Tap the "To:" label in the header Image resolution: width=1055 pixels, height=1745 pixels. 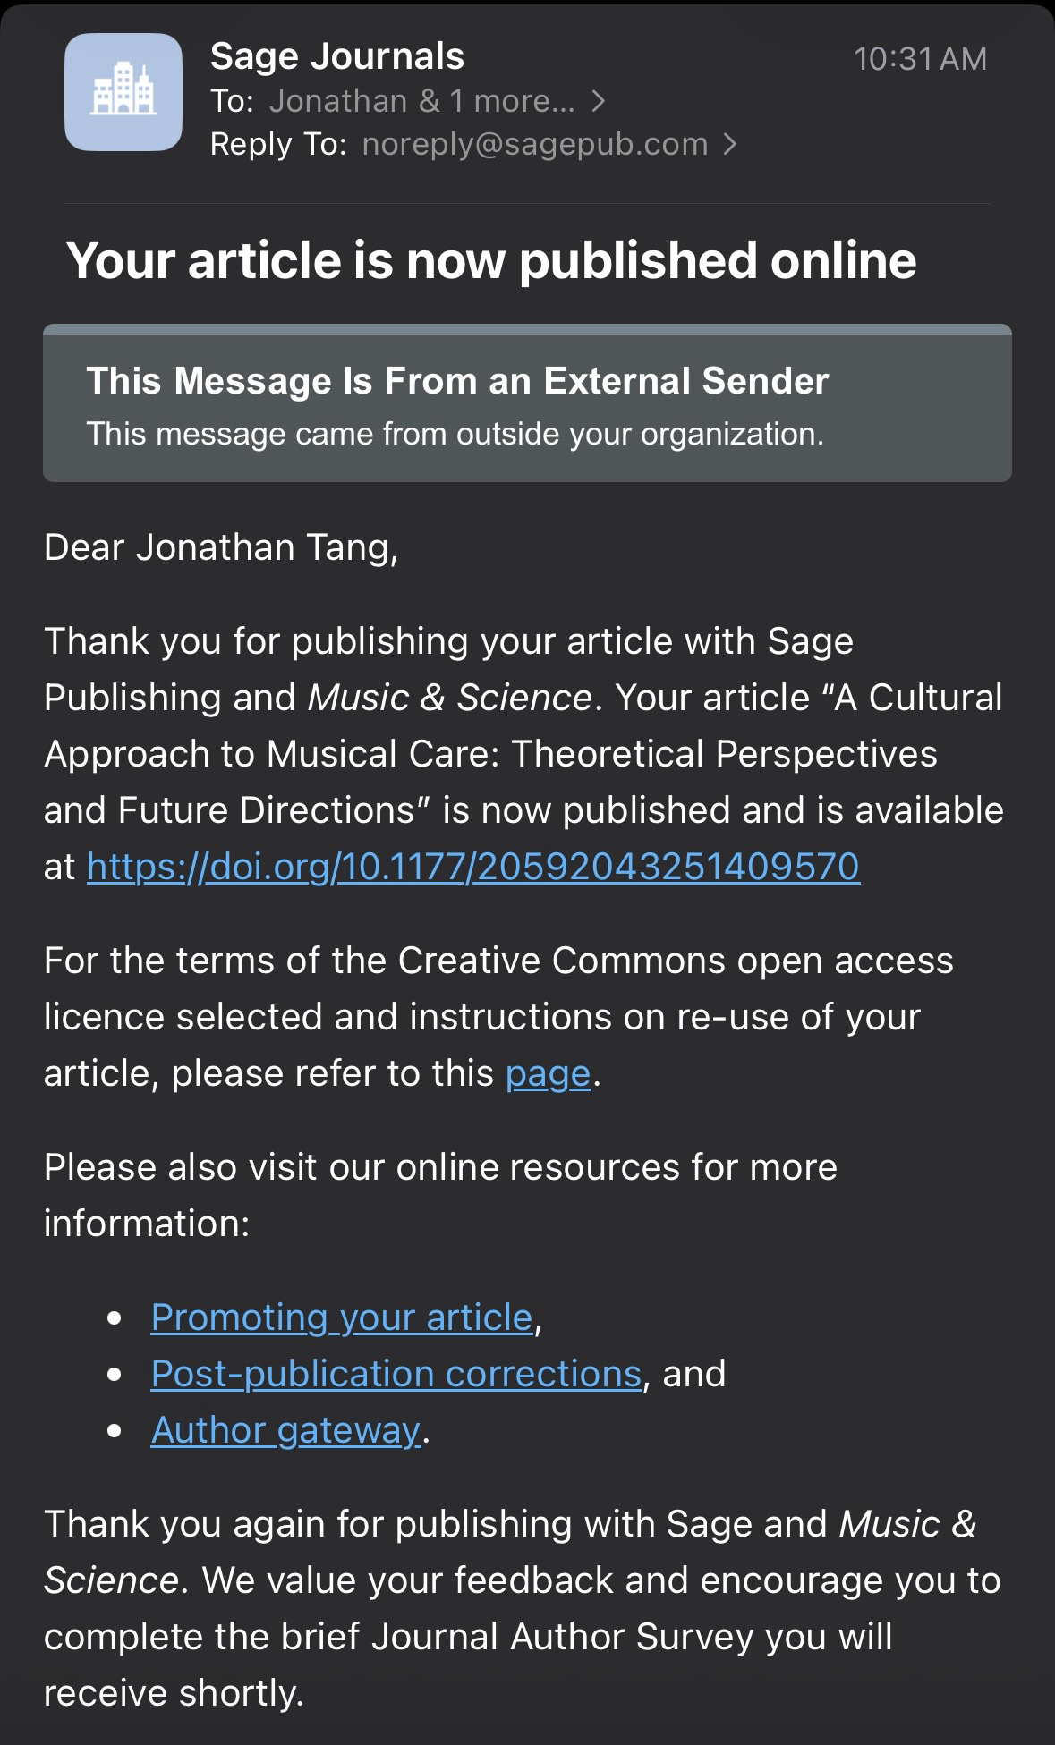232,101
